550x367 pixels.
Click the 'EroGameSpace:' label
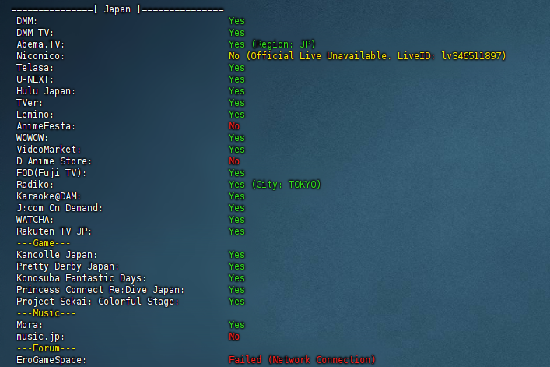pos(51,360)
